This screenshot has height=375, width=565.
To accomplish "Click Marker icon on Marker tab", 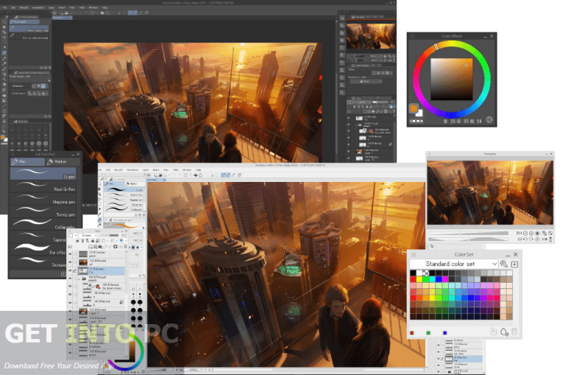I will pos(50,161).
